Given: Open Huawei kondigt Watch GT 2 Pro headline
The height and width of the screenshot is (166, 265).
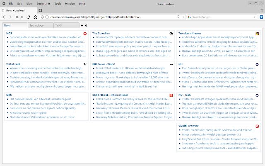Looking at the screenshot, I should [219, 51].
